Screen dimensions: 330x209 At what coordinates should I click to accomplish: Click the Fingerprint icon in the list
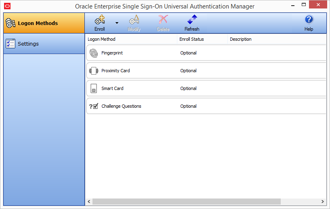point(94,53)
